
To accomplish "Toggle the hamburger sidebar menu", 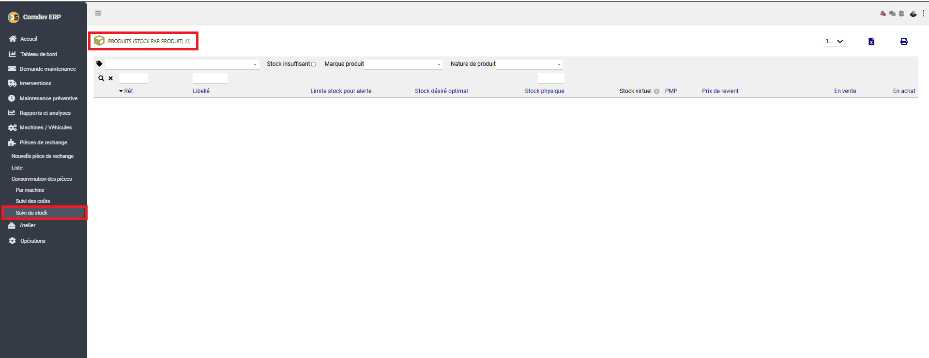I will [x=98, y=13].
